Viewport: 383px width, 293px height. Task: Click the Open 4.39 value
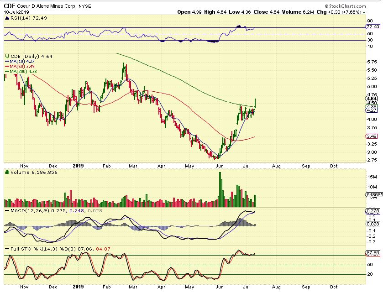point(189,12)
